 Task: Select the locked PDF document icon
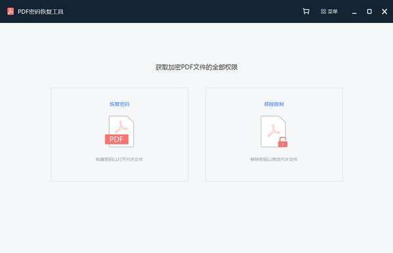click(x=274, y=131)
